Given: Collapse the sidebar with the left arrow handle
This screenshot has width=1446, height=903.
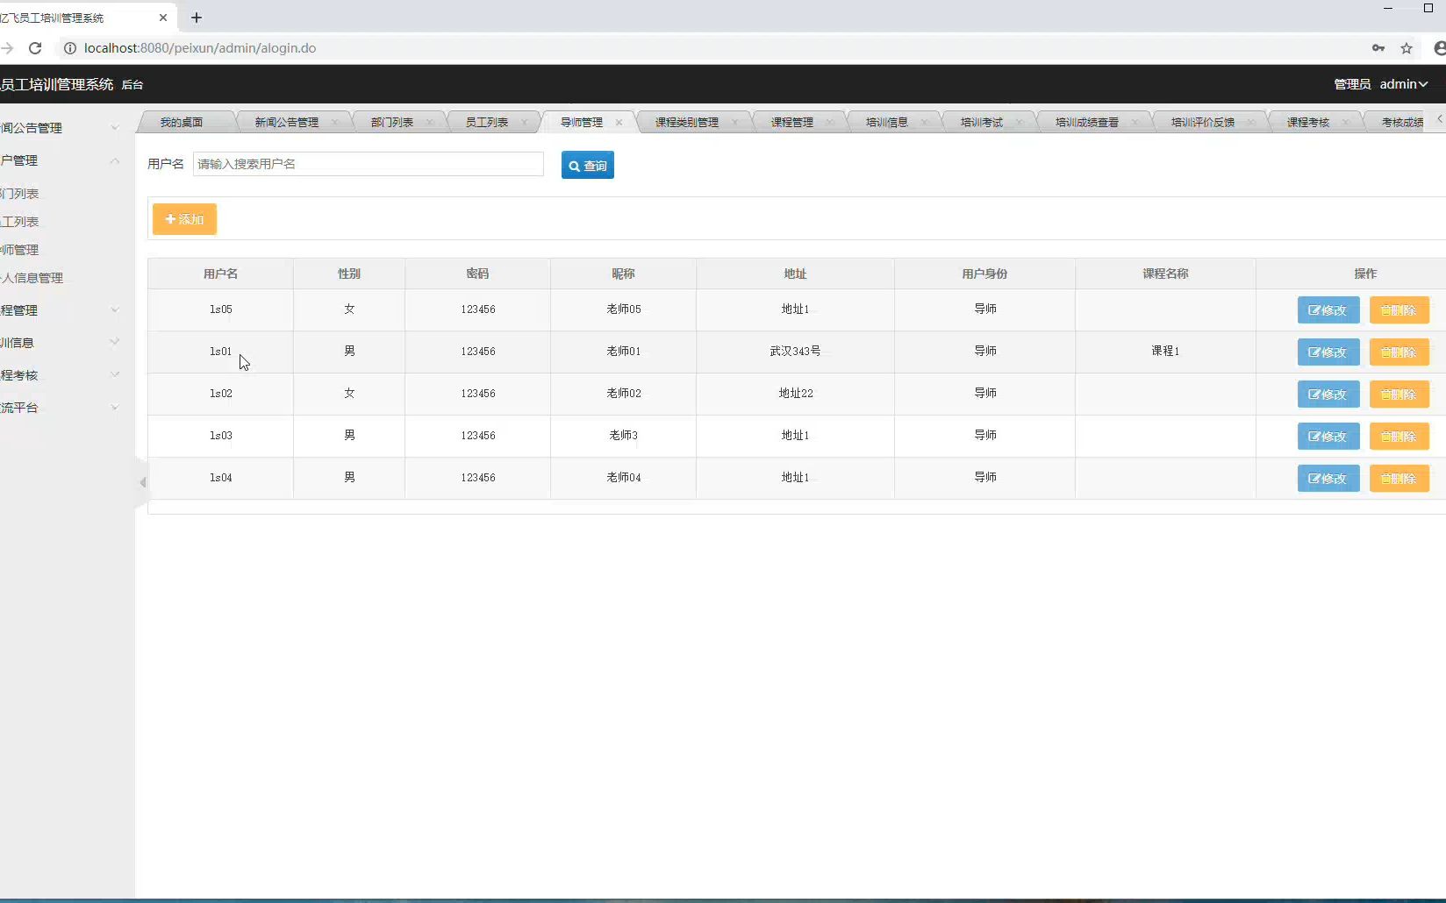Looking at the screenshot, I should pos(142,482).
